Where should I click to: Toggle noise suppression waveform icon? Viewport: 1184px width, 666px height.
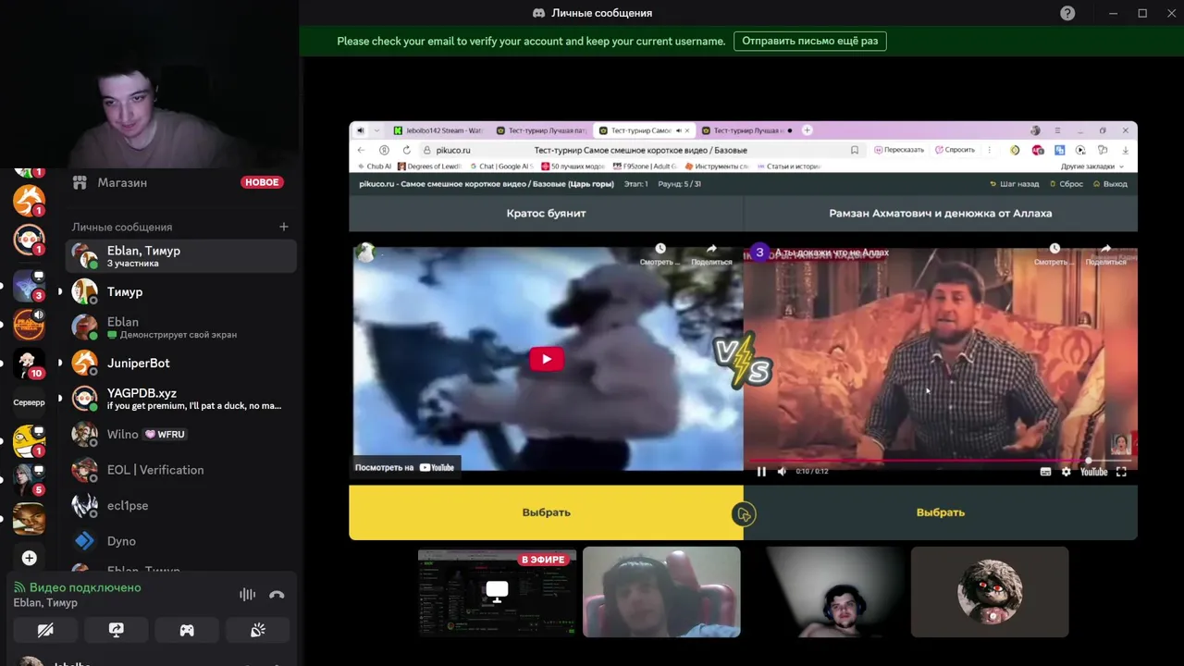click(x=247, y=595)
